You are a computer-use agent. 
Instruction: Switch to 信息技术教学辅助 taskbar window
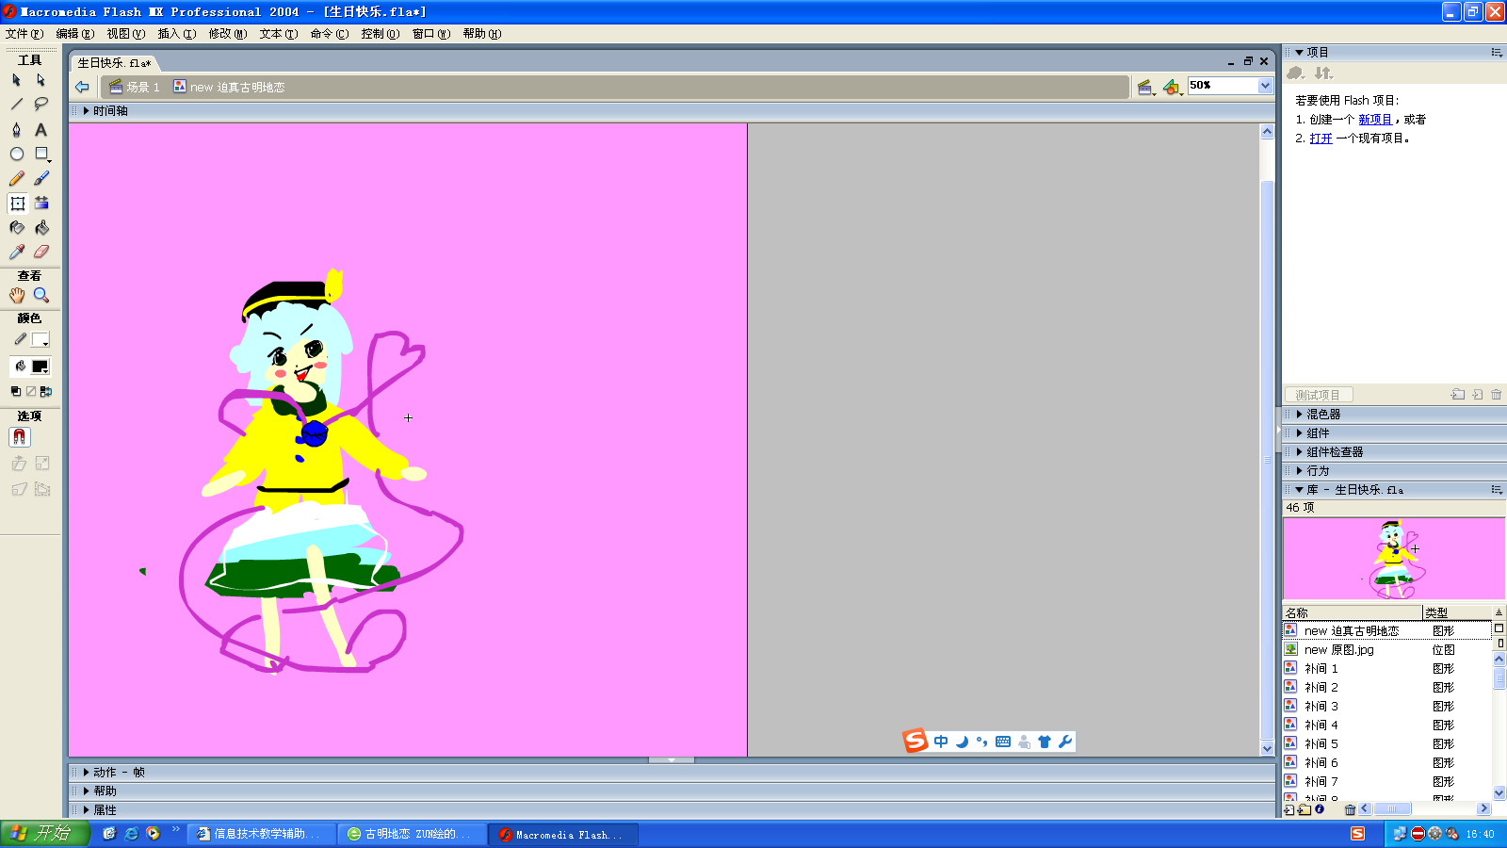pos(261,834)
